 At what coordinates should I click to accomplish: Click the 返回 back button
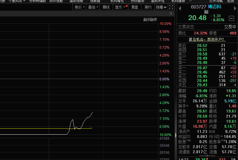pyautogui.click(x=231, y=1)
